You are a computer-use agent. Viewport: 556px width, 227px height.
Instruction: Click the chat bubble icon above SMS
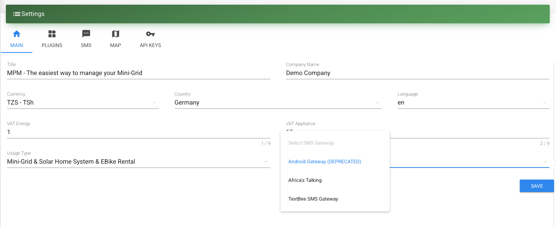point(86,34)
